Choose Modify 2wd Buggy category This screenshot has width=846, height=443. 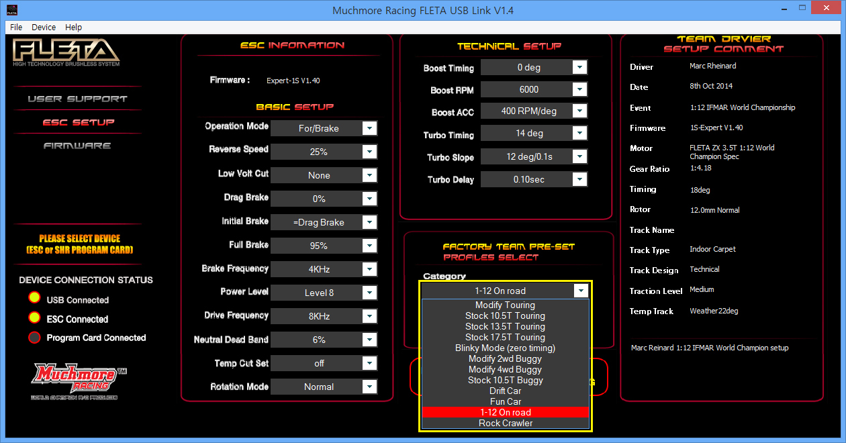[x=506, y=358]
